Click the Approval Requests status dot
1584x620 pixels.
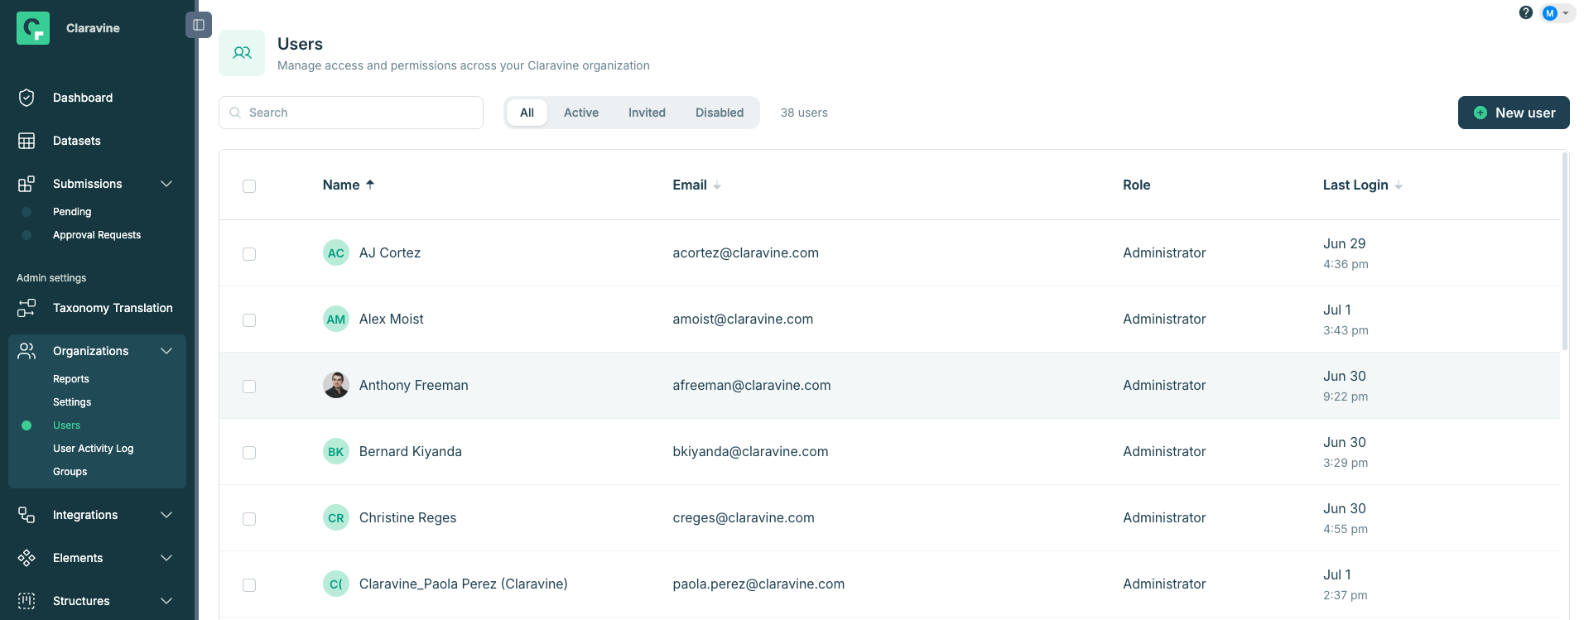[x=26, y=235]
